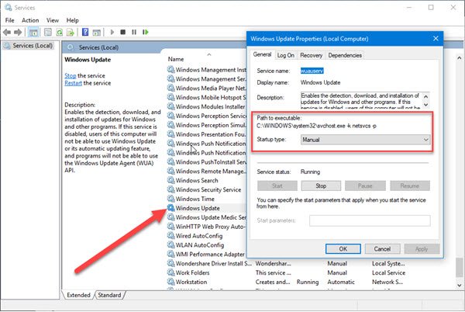Viewport: 465px width, 312px height.
Task: Click the Stop button under Service status
Action: [321, 185]
